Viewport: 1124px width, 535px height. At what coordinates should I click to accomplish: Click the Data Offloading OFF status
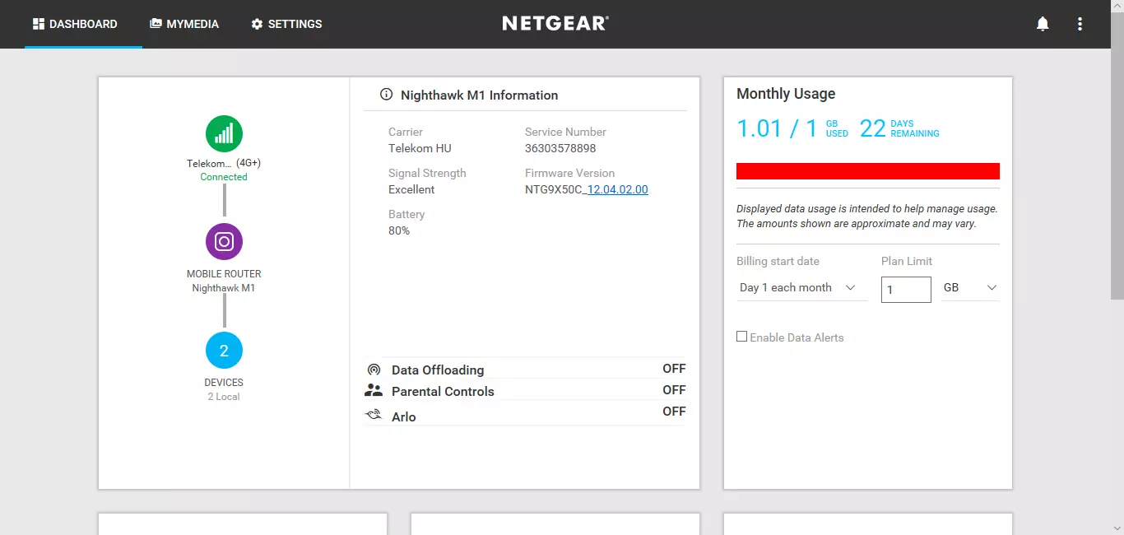(x=674, y=369)
